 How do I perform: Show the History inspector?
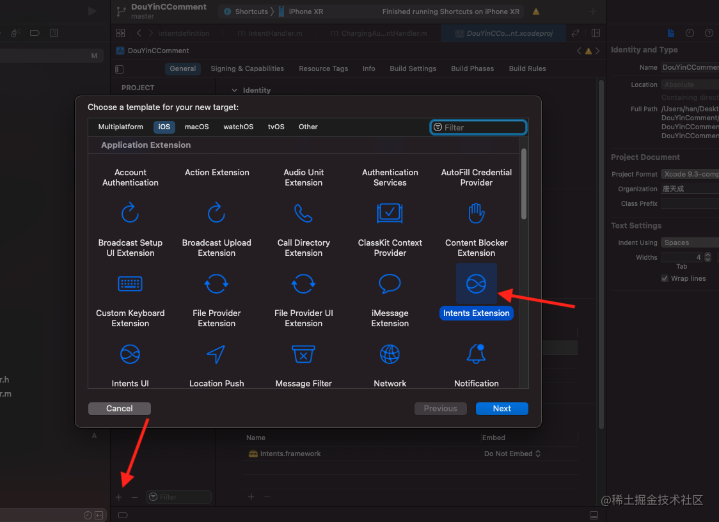click(690, 33)
